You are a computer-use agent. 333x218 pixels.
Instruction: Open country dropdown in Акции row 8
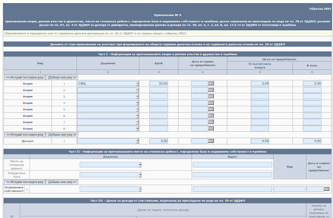(108, 128)
